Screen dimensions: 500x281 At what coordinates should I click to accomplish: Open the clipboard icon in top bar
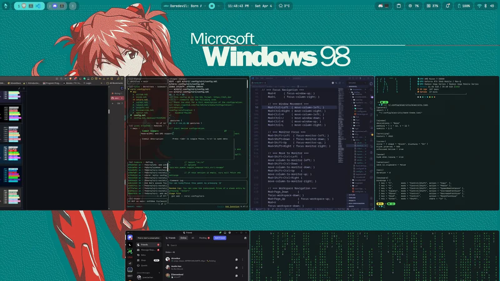tap(399, 6)
